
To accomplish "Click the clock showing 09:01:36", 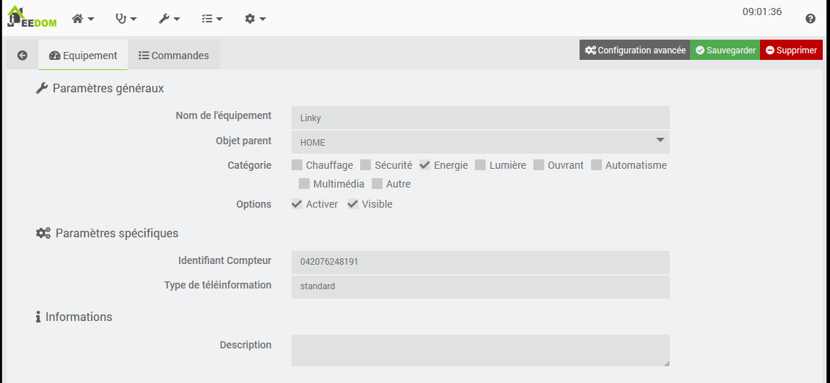I will point(761,12).
